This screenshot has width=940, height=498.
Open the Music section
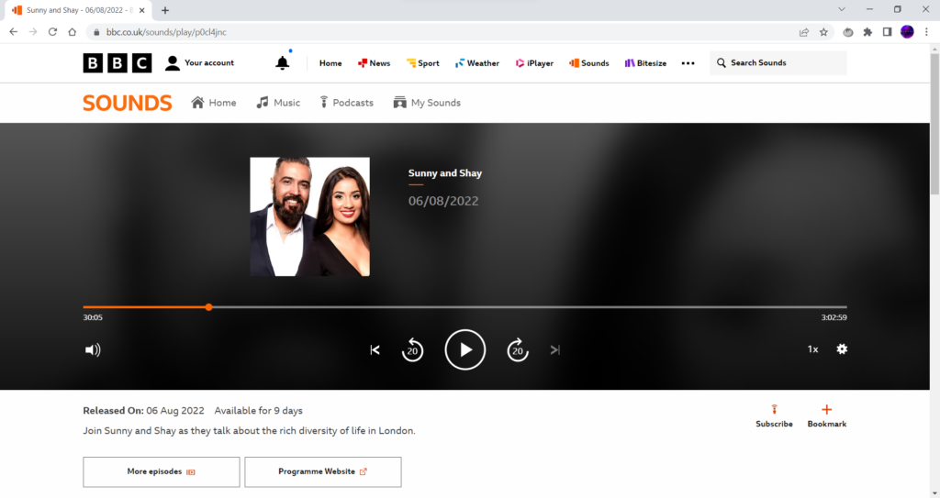click(x=278, y=103)
